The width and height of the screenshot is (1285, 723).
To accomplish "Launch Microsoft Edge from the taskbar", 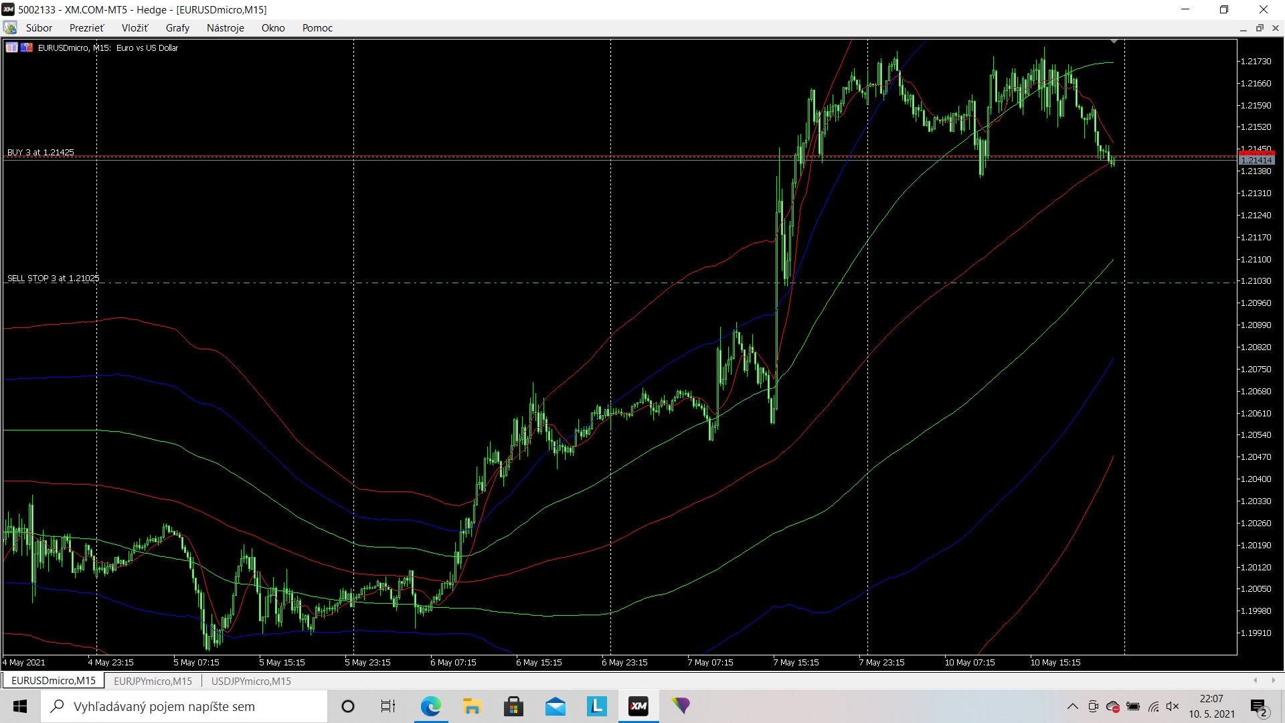I will [431, 706].
